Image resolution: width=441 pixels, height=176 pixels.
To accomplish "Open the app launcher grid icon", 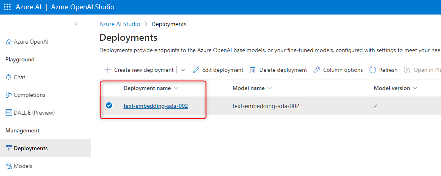I will (x=7, y=7).
